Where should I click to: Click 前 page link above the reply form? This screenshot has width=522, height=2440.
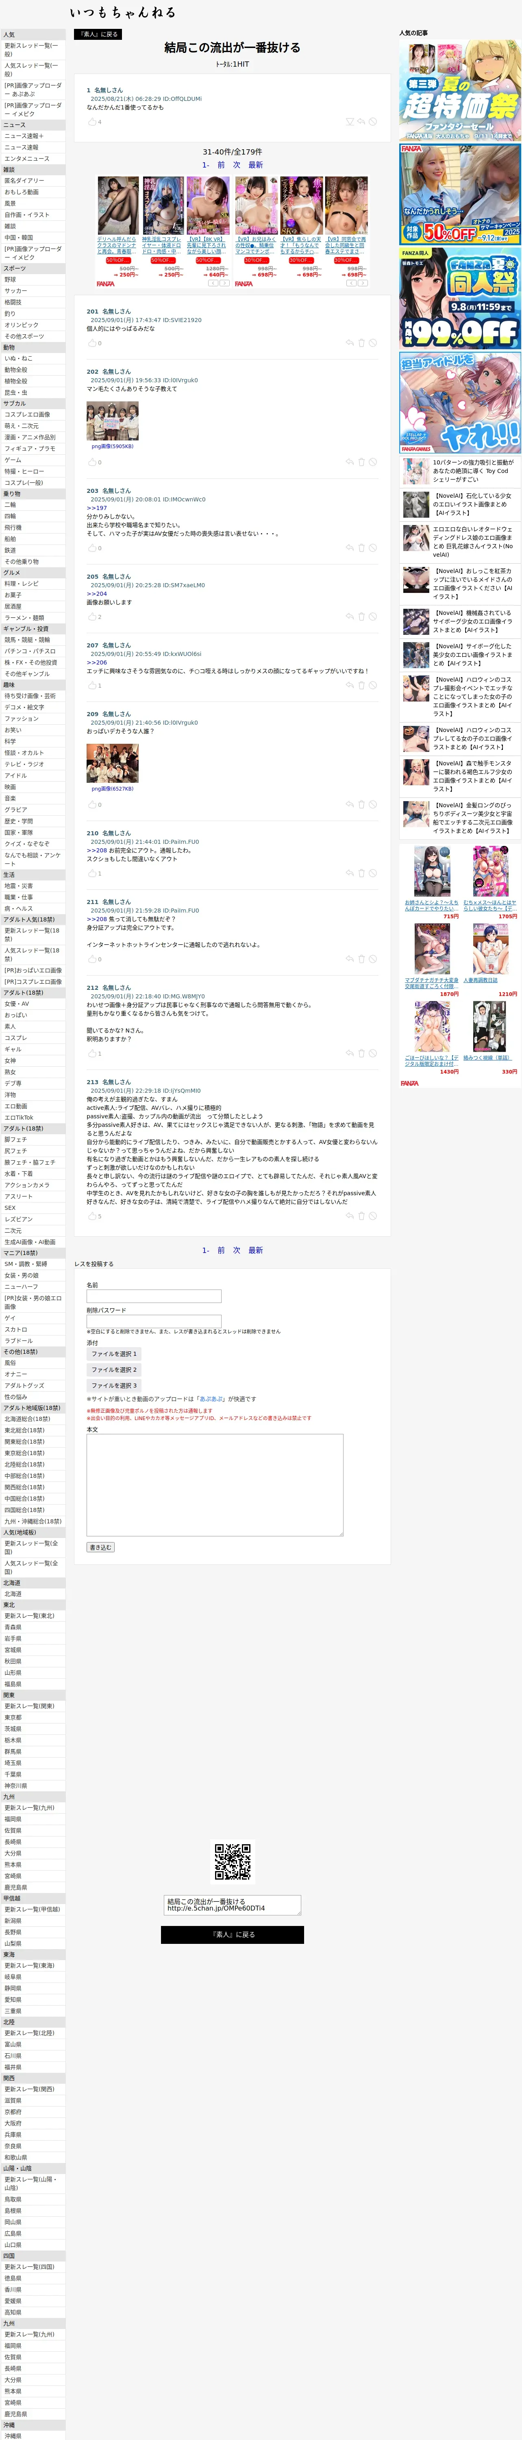(x=222, y=1250)
